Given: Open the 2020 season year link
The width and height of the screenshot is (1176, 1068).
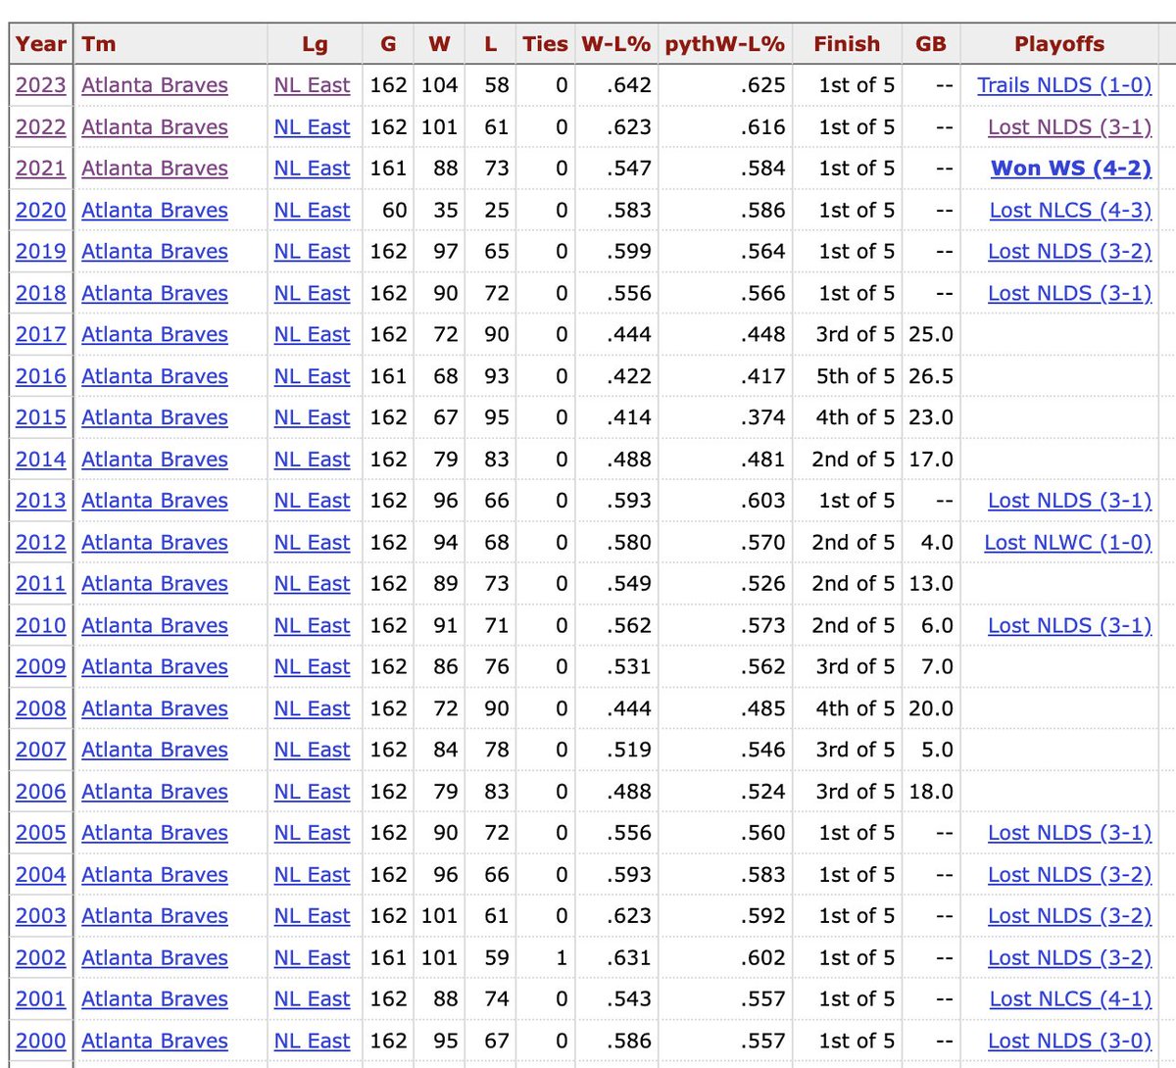Looking at the screenshot, I should (x=41, y=211).
